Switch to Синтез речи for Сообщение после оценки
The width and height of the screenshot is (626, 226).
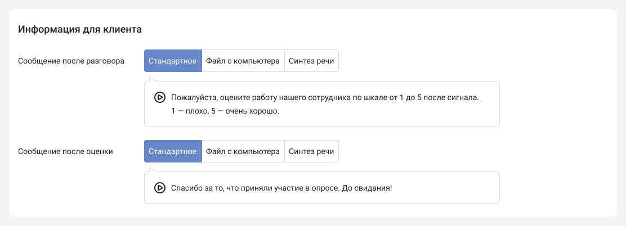click(x=311, y=151)
